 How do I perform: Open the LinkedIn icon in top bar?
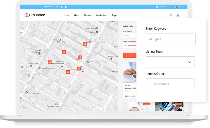point(61,7)
